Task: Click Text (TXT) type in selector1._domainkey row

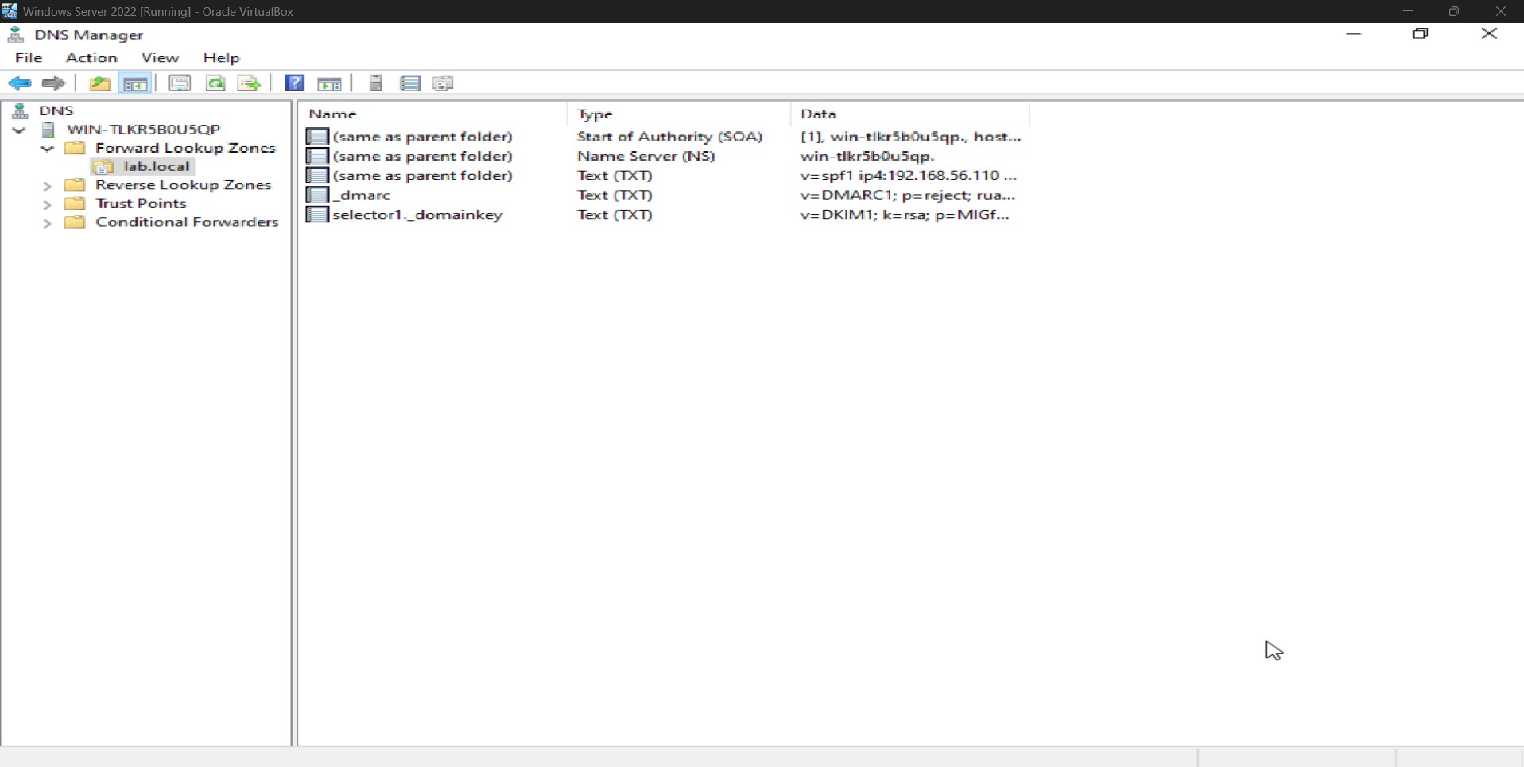Action: click(x=615, y=215)
